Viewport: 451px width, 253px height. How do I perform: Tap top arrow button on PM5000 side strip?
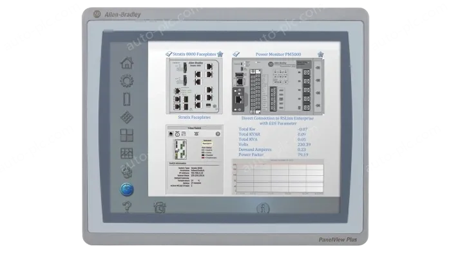coord(318,67)
